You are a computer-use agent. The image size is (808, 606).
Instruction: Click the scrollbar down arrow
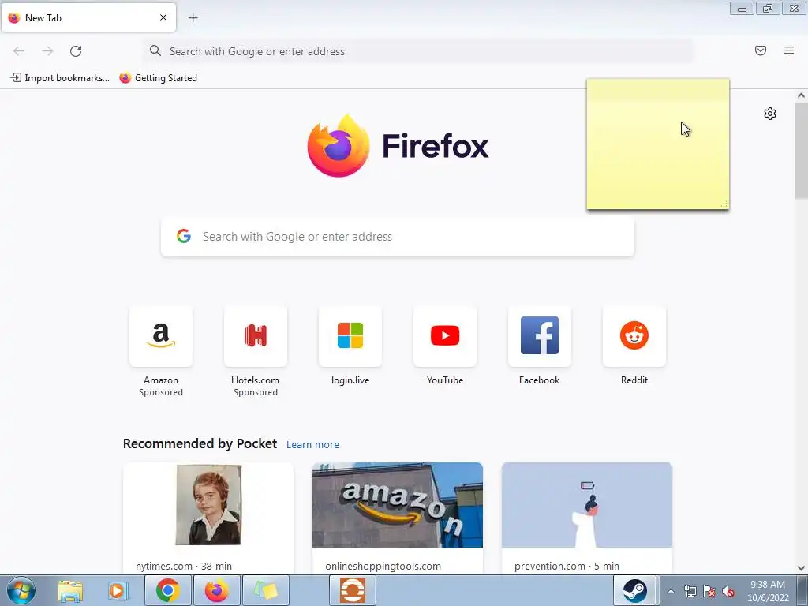pos(801,568)
